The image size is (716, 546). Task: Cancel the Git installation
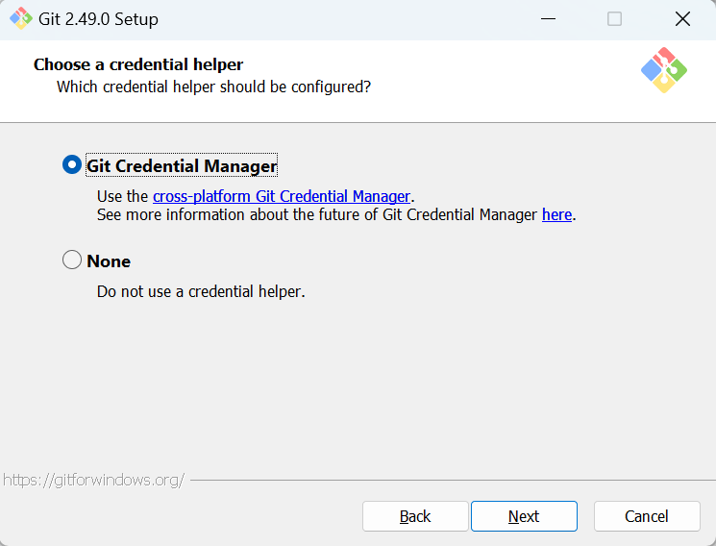647,516
